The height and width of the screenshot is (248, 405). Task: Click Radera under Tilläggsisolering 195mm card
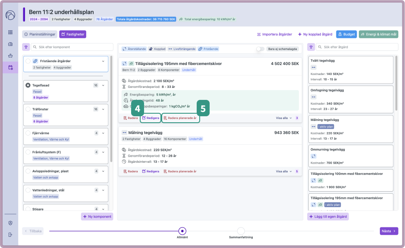coord(131,118)
